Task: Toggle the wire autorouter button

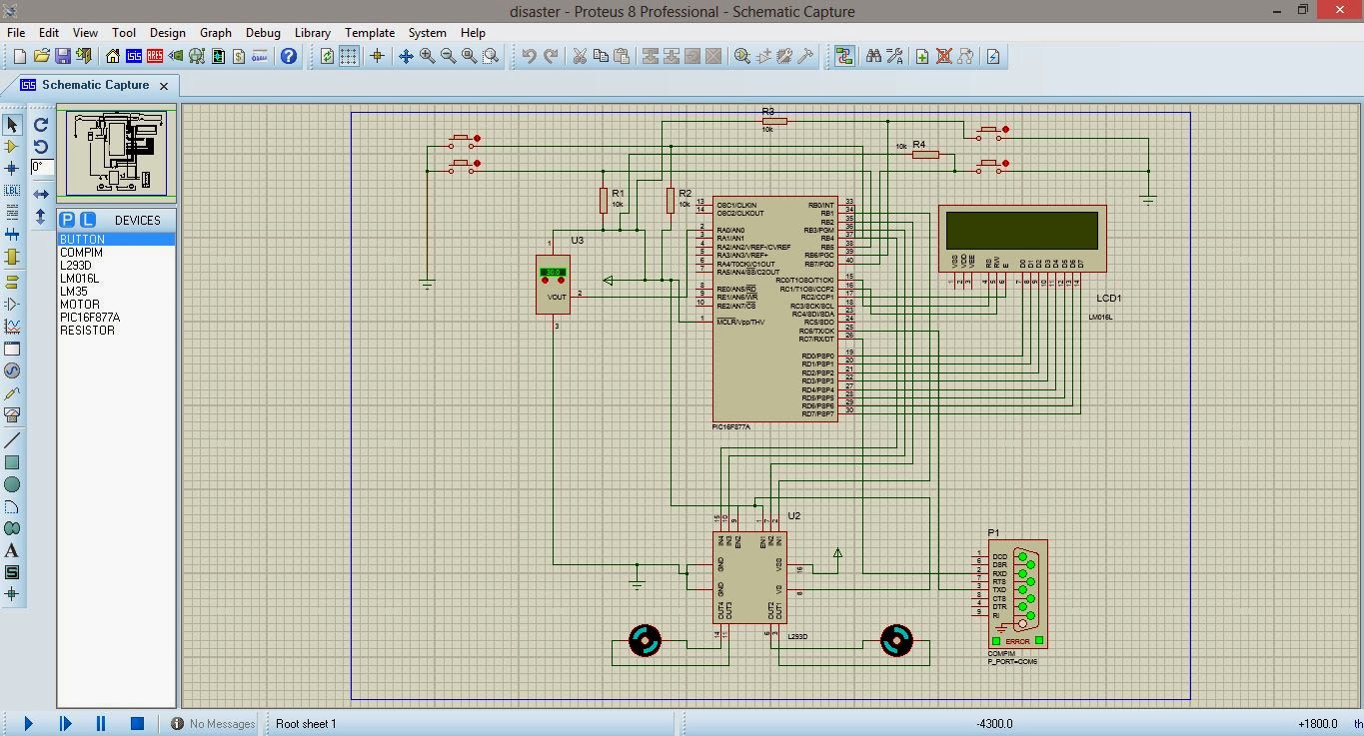Action: (x=844, y=56)
